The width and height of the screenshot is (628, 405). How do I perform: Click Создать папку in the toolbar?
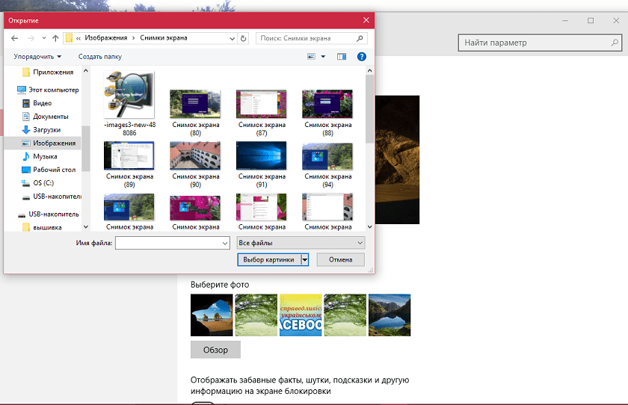tap(99, 57)
